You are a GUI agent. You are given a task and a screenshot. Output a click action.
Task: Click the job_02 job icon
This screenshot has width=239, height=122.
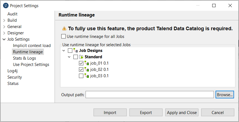(x=87, y=70)
